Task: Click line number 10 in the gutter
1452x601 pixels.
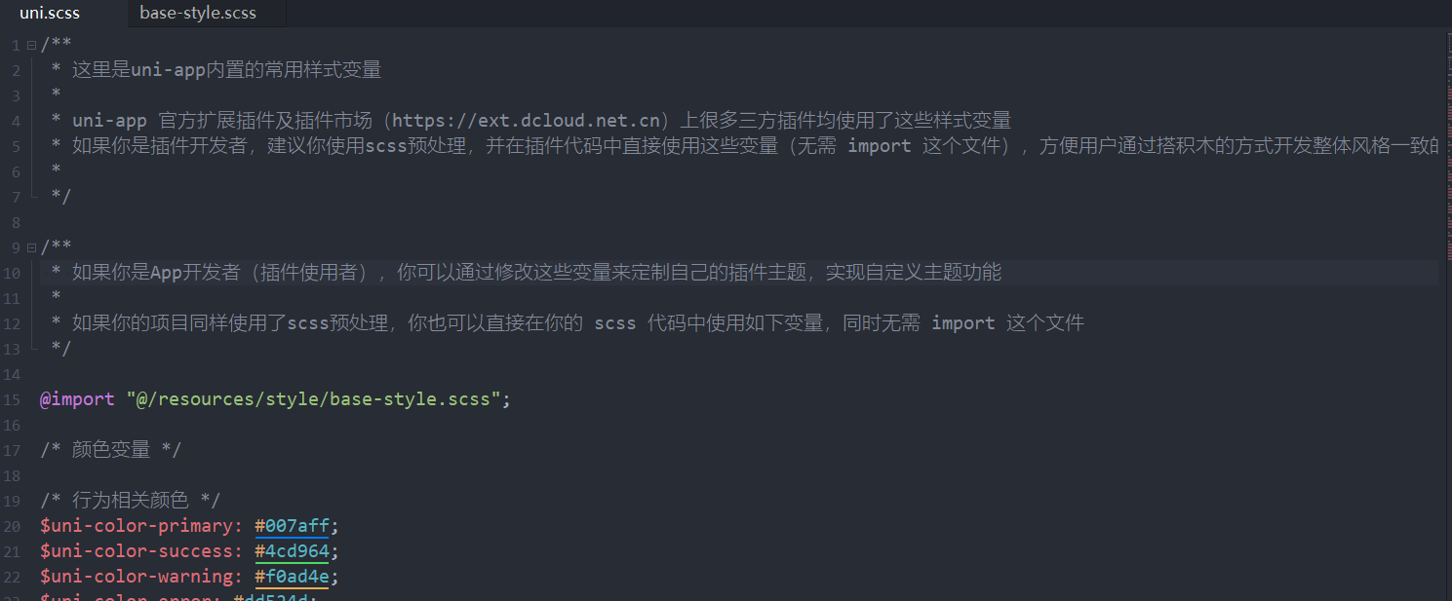Action: point(12,274)
